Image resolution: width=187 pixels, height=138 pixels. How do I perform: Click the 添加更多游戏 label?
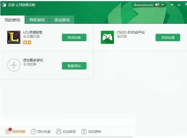[33, 60]
